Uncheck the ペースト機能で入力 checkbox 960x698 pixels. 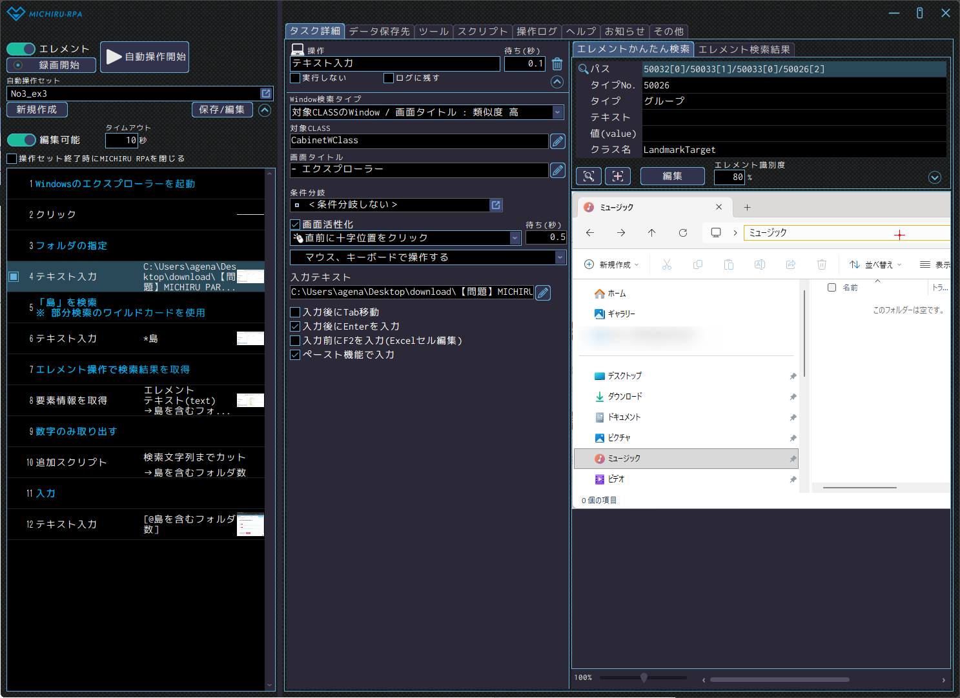tap(295, 355)
